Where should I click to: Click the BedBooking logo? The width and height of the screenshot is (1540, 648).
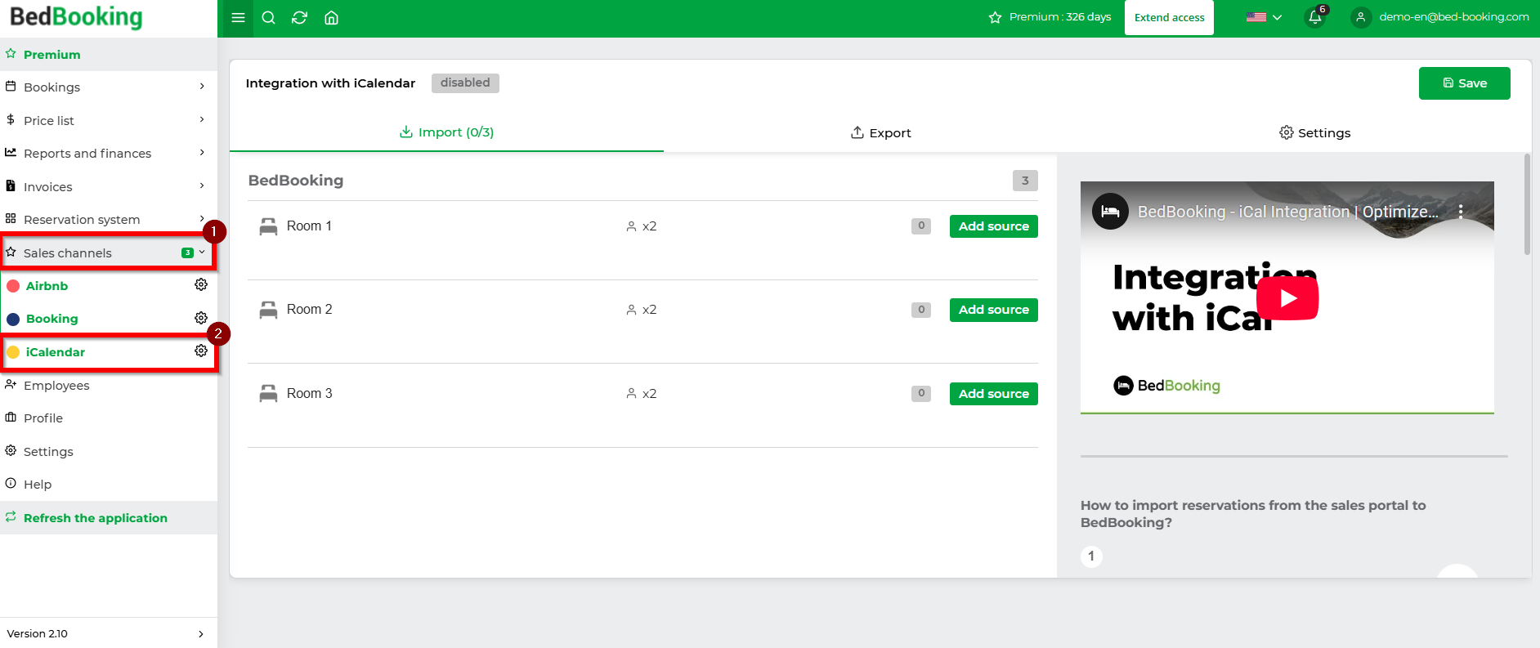click(x=76, y=17)
